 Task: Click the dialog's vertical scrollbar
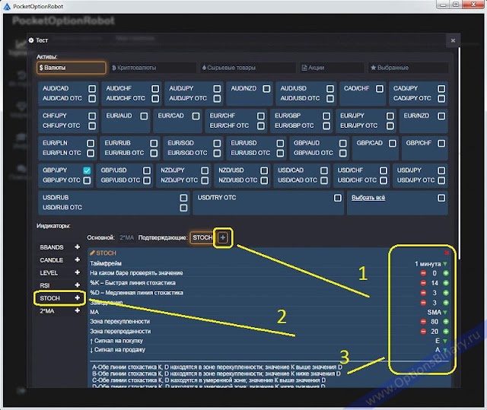tap(459, 152)
